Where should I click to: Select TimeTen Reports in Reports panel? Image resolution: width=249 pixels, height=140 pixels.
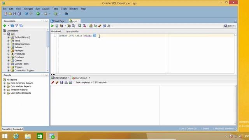click(x=19, y=90)
